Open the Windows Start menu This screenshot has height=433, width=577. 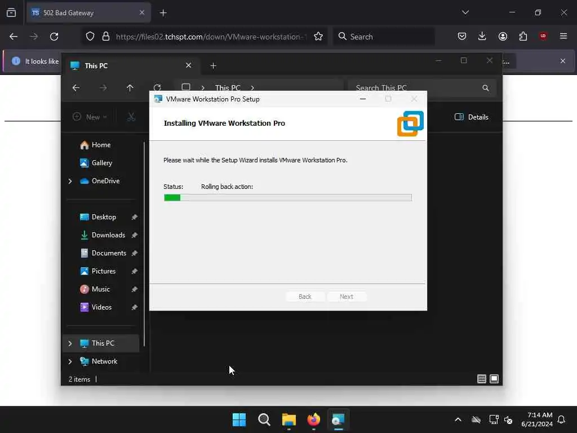pos(239,419)
